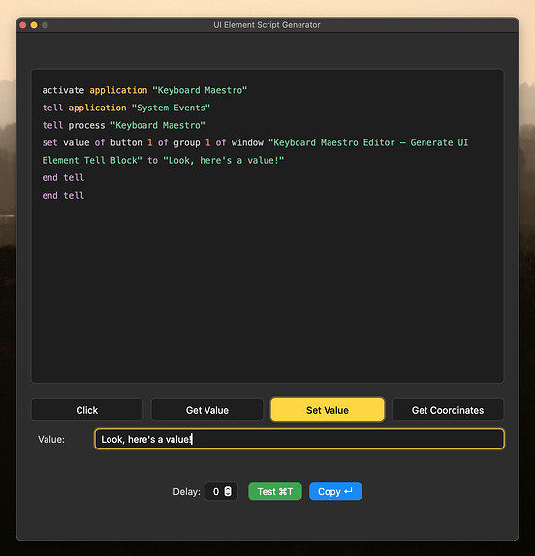Click the line 'tell application "System Events"'
The height and width of the screenshot is (556, 535).
(126, 108)
